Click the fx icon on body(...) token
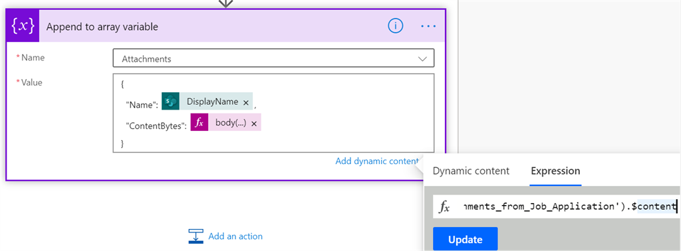This screenshot has width=681, height=251. point(200,123)
